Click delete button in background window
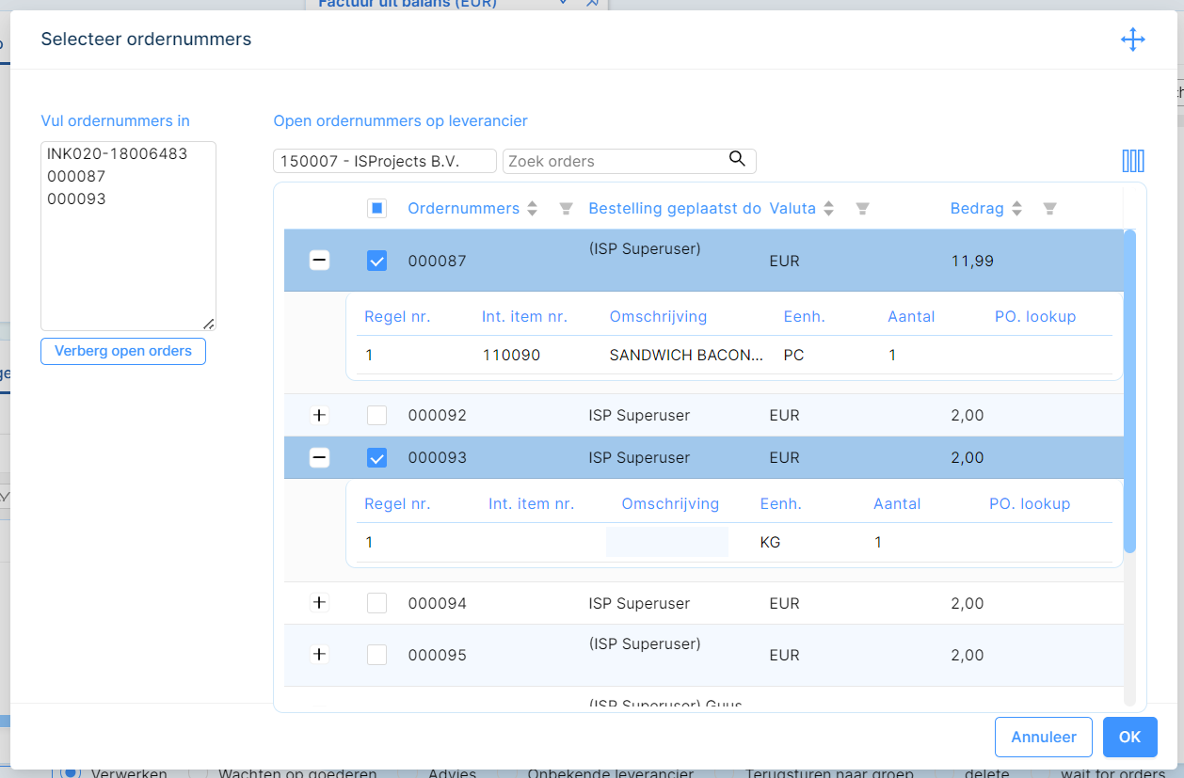1184x778 pixels. [x=986, y=773]
